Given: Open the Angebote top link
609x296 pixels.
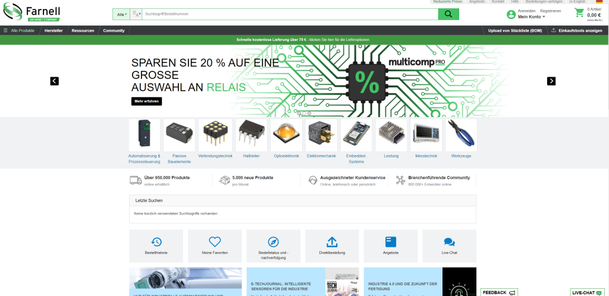Looking at the screenshot, I should [x=476, y=2].
